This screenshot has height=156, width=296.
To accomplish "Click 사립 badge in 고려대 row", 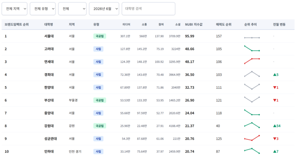I will tap(98, 49).
